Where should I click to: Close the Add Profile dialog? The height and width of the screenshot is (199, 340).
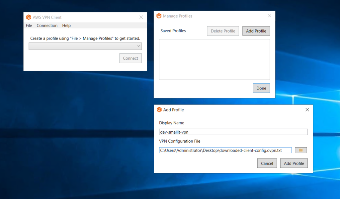tap(307, 109)
